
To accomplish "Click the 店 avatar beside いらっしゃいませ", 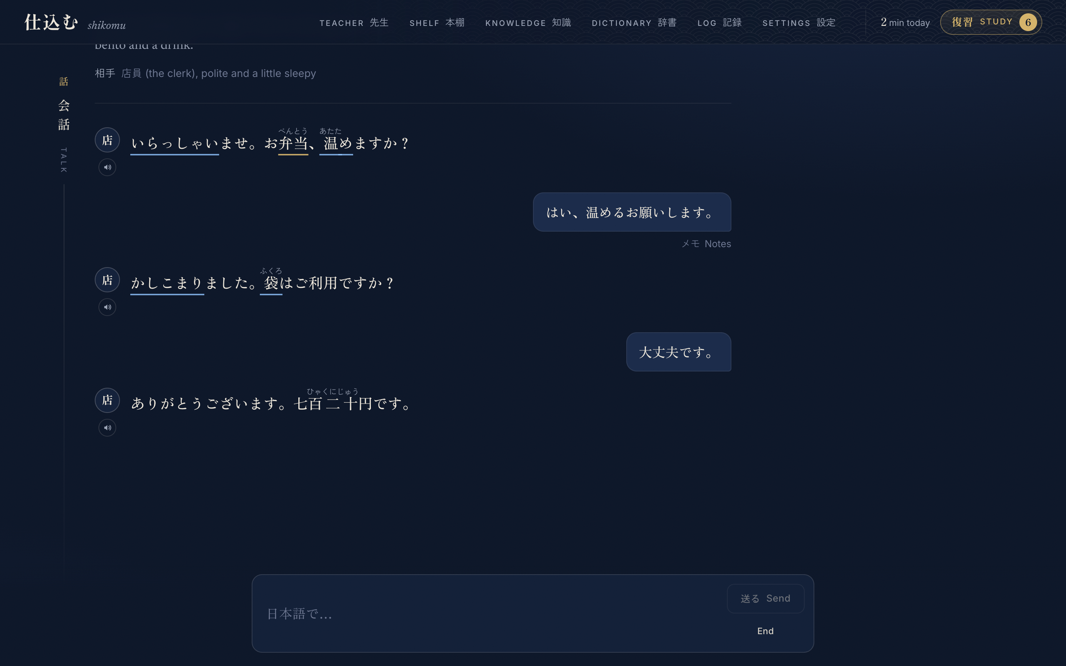I will tap(107, 140).
